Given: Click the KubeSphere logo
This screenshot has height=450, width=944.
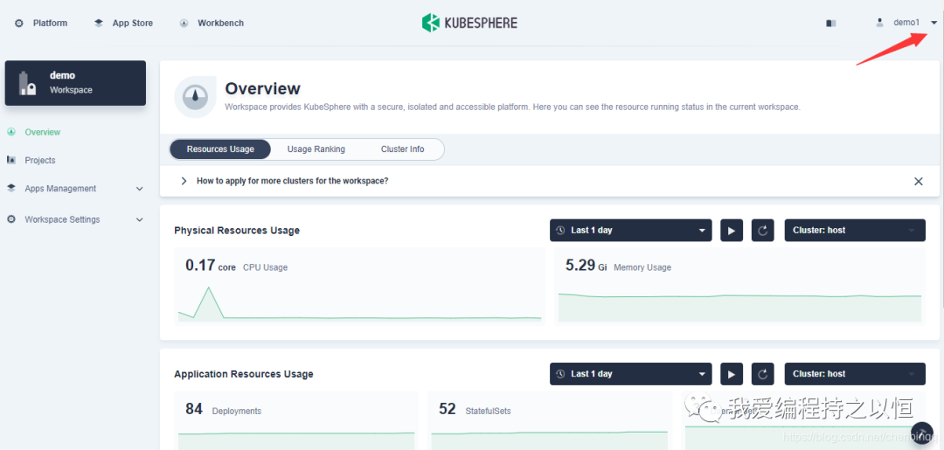Looking at the screenshot, I should click(469, 23).
